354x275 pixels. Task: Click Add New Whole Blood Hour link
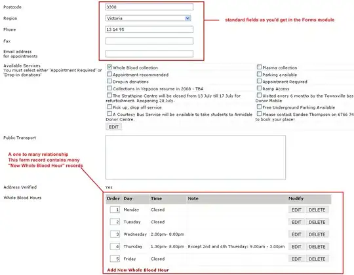coord(138,270)
